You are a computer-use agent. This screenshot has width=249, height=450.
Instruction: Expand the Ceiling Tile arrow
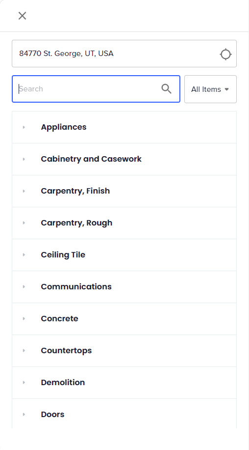(x=24, y=255)
